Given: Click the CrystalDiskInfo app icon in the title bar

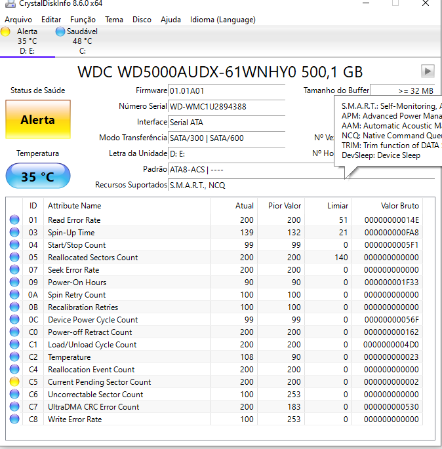Looking at the screenshot, I should (x=10, y=3).
